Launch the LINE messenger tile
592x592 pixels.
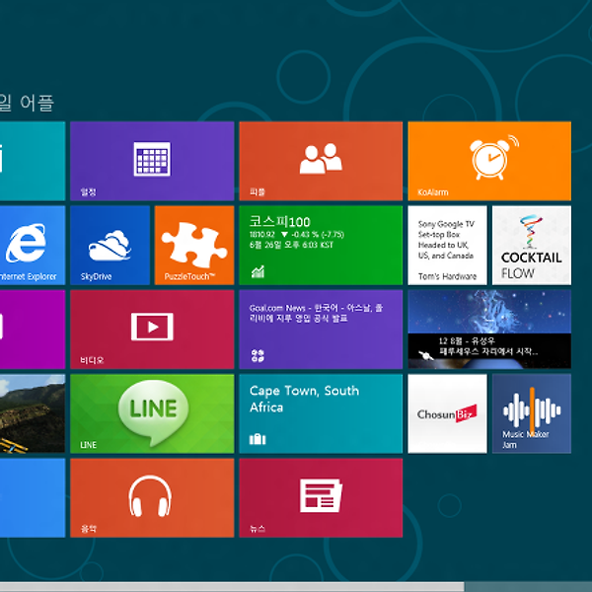click(x=152, y=413)
